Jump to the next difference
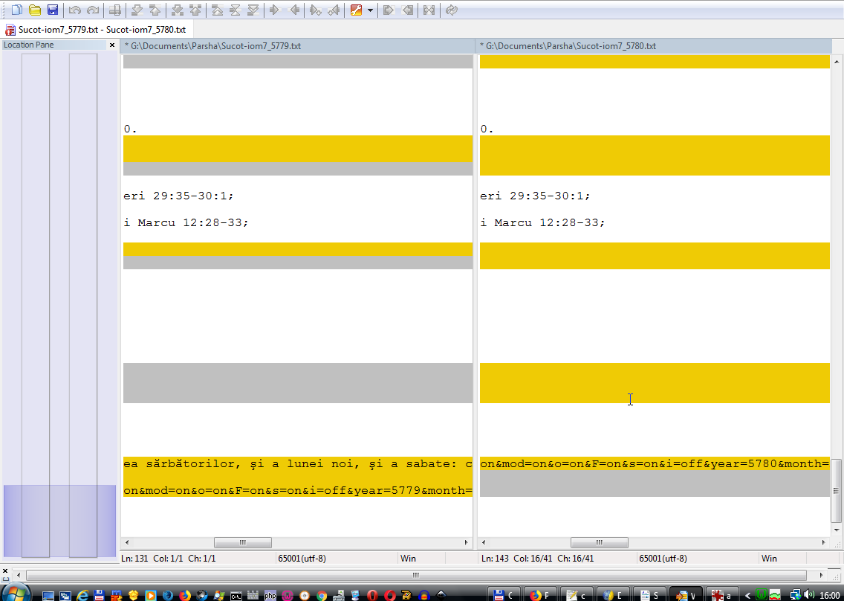 (137, 10)
